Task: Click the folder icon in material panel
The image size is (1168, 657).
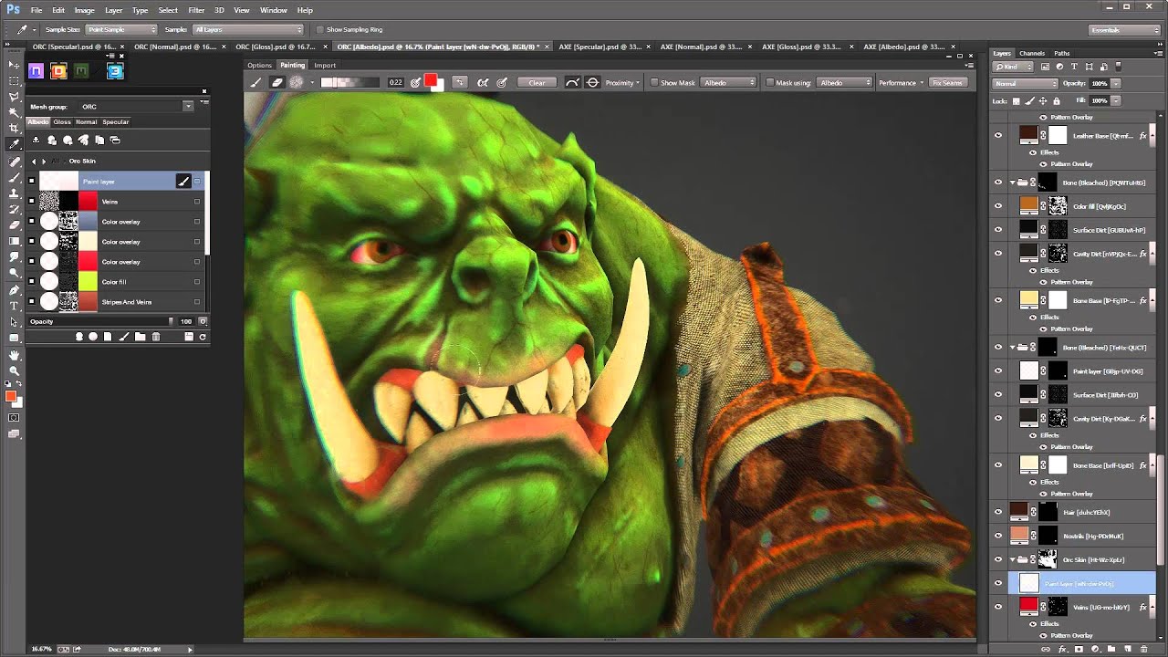Action: [x=140, y=337]
